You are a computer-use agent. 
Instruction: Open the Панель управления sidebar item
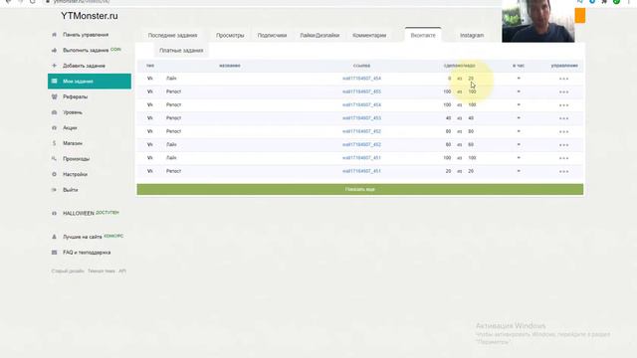pos(86,35)
